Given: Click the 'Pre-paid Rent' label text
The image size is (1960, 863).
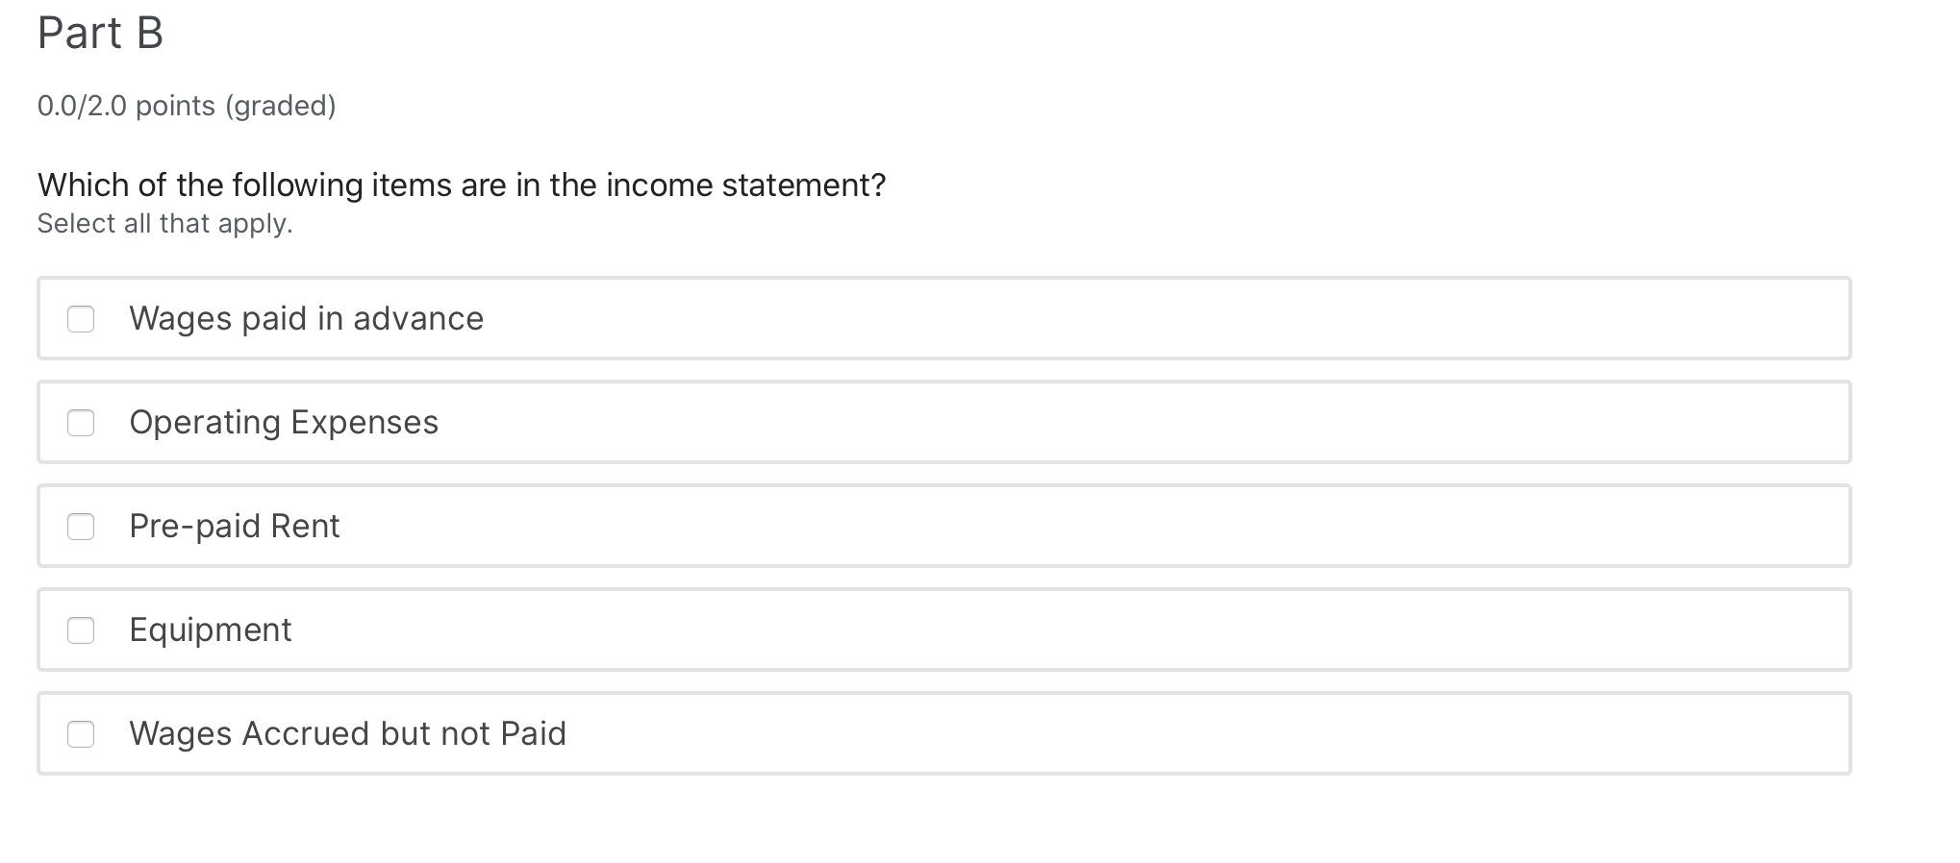Looking at the screenshot, I should pyautogui.click(x=235, y=527).
